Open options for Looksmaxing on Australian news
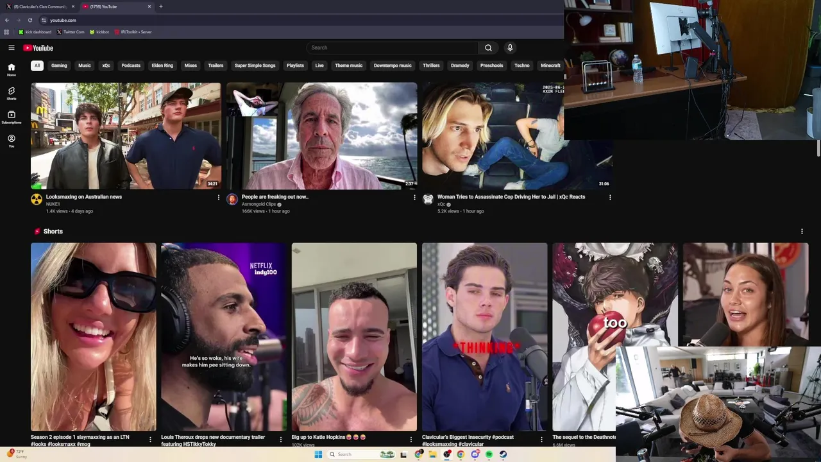Viewport: 821px width, 462px height. pos(218,198)
